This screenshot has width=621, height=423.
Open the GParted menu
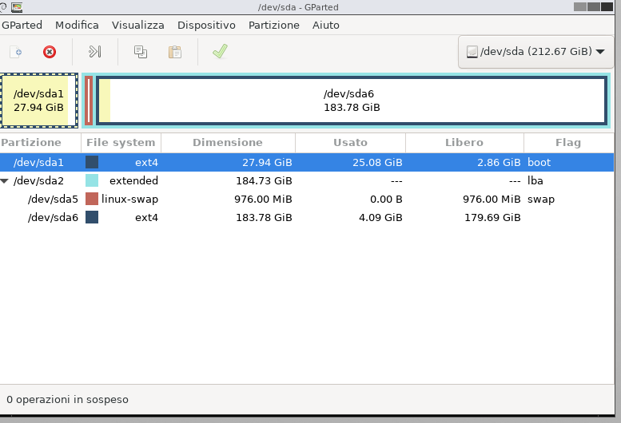point(22,25)
